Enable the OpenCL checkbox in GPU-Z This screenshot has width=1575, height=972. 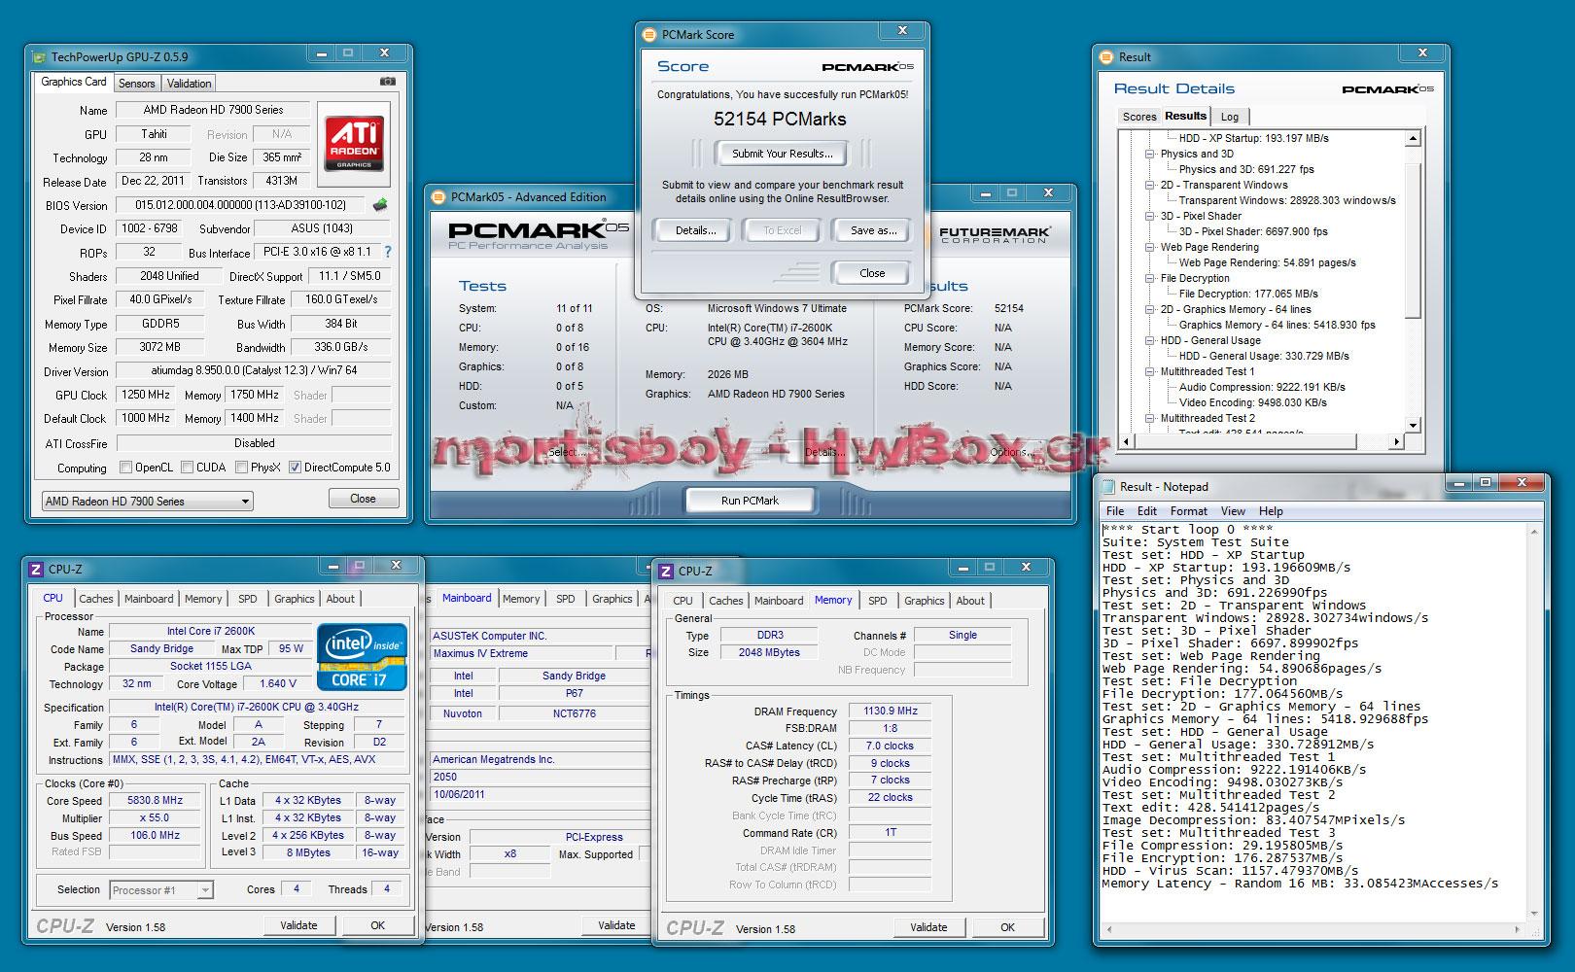[x=125, y=468]
